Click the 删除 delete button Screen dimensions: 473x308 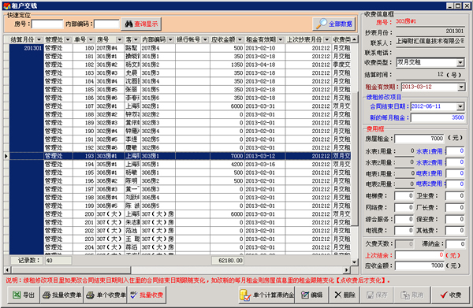pos(345,295)
